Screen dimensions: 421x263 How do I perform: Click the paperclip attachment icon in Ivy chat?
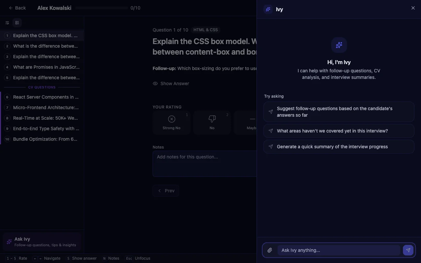[x=270, y=250]
